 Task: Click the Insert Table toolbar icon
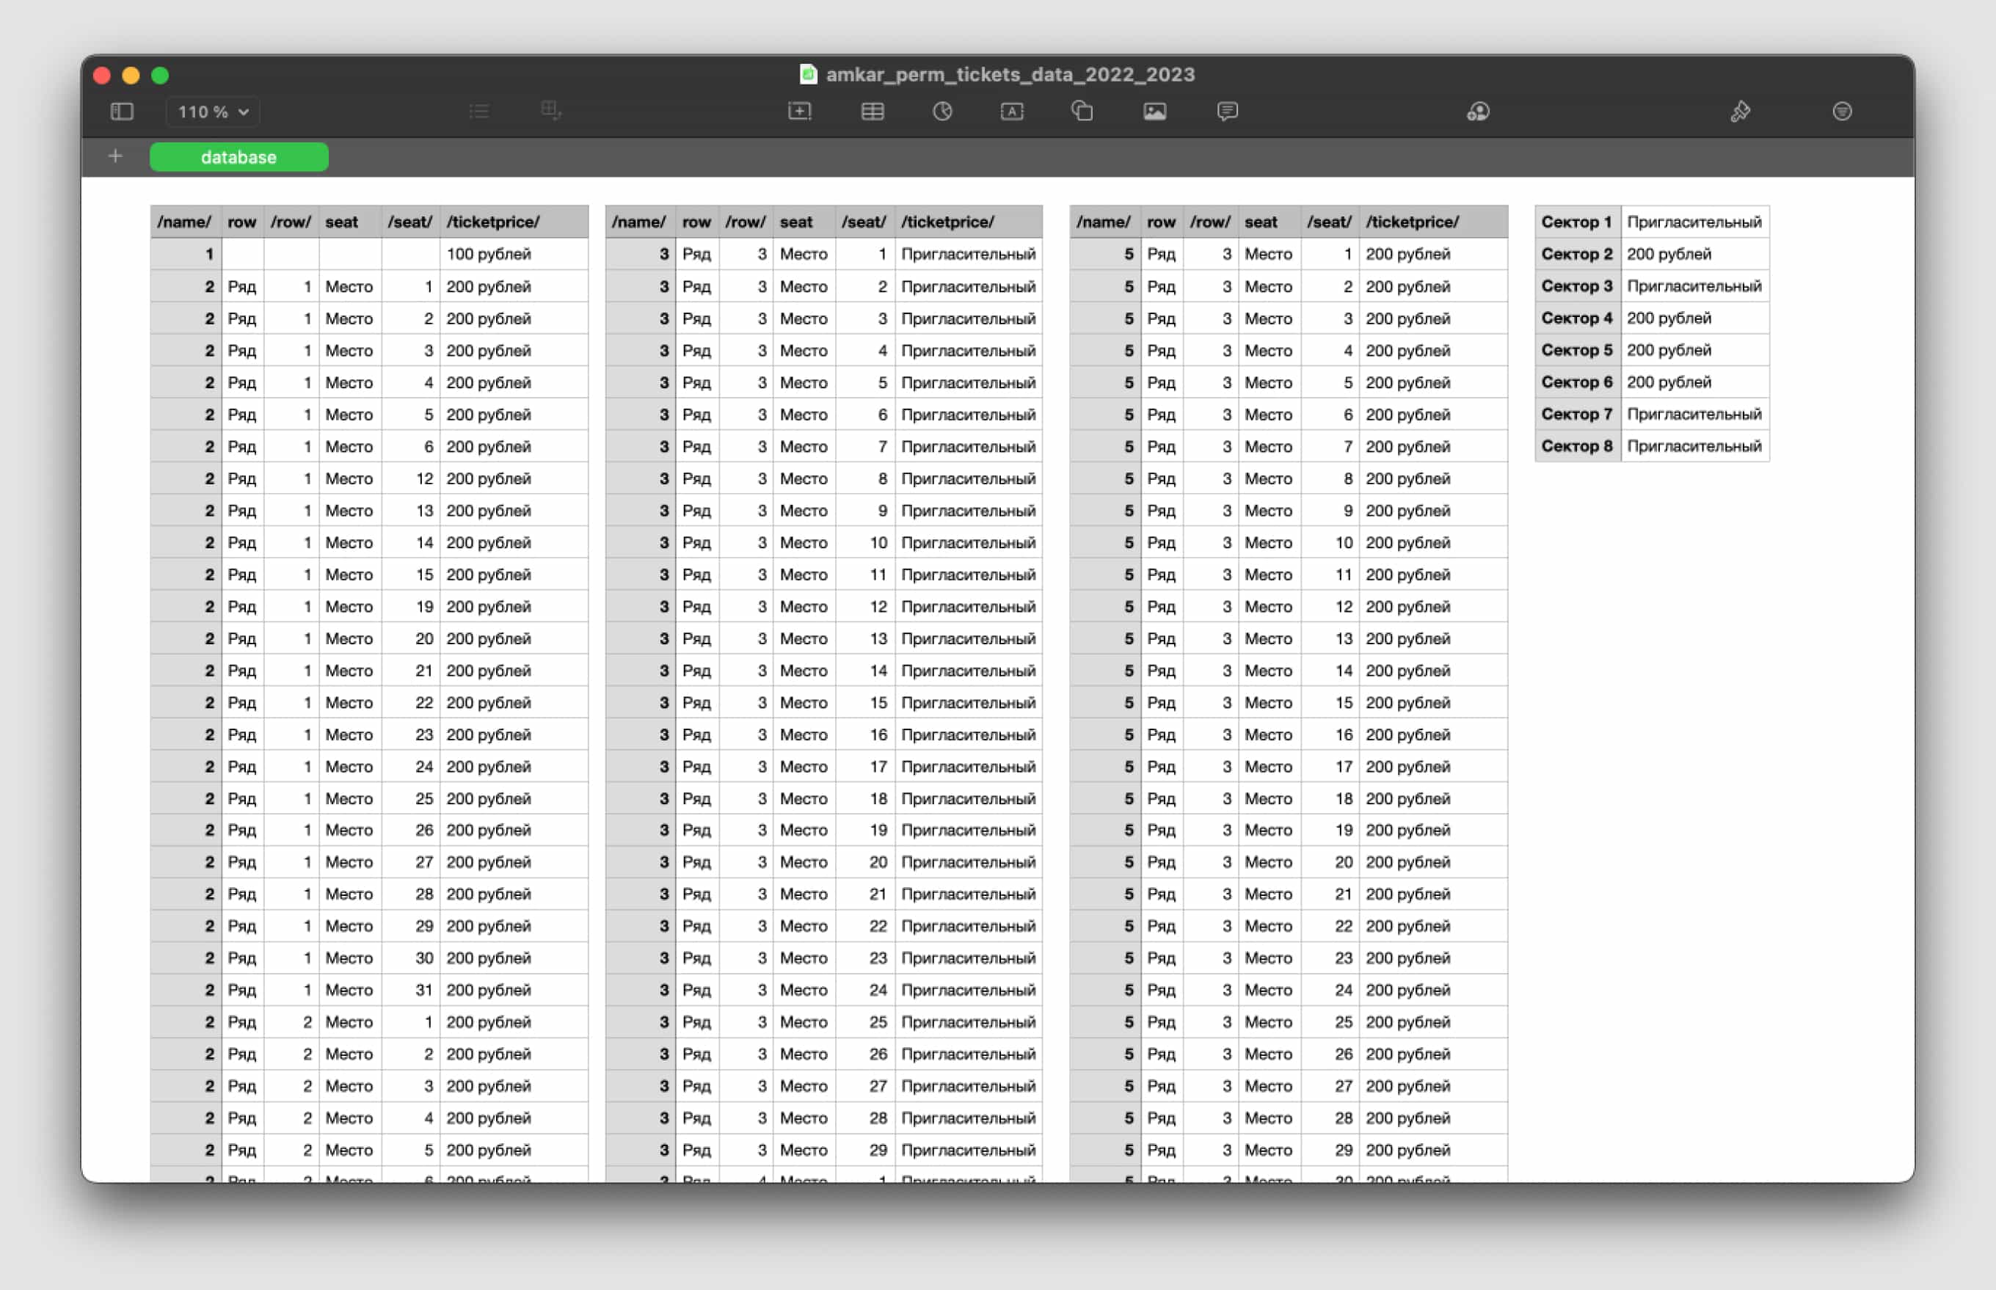click(x=872, y=112)
